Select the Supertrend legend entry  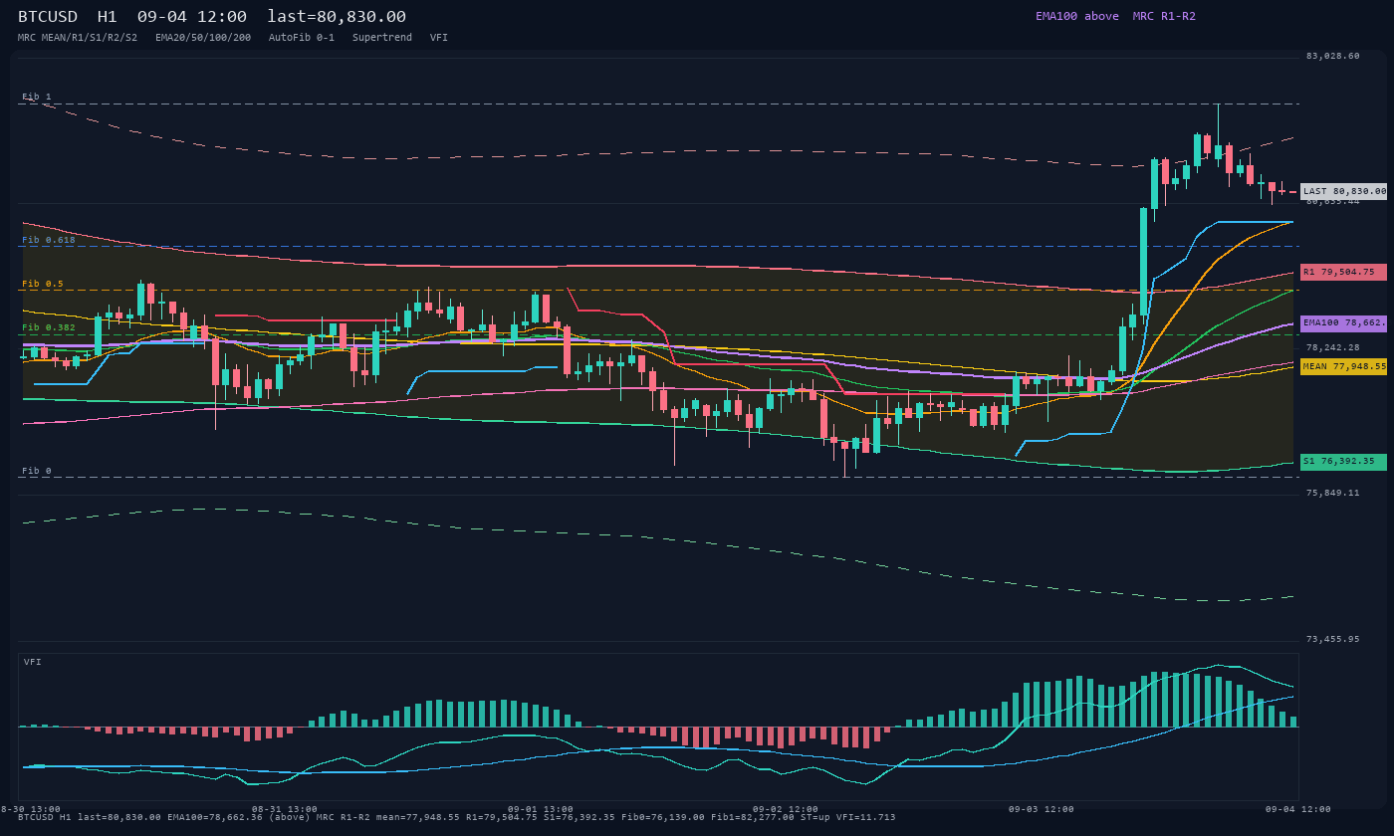click(x=382, y=38)
